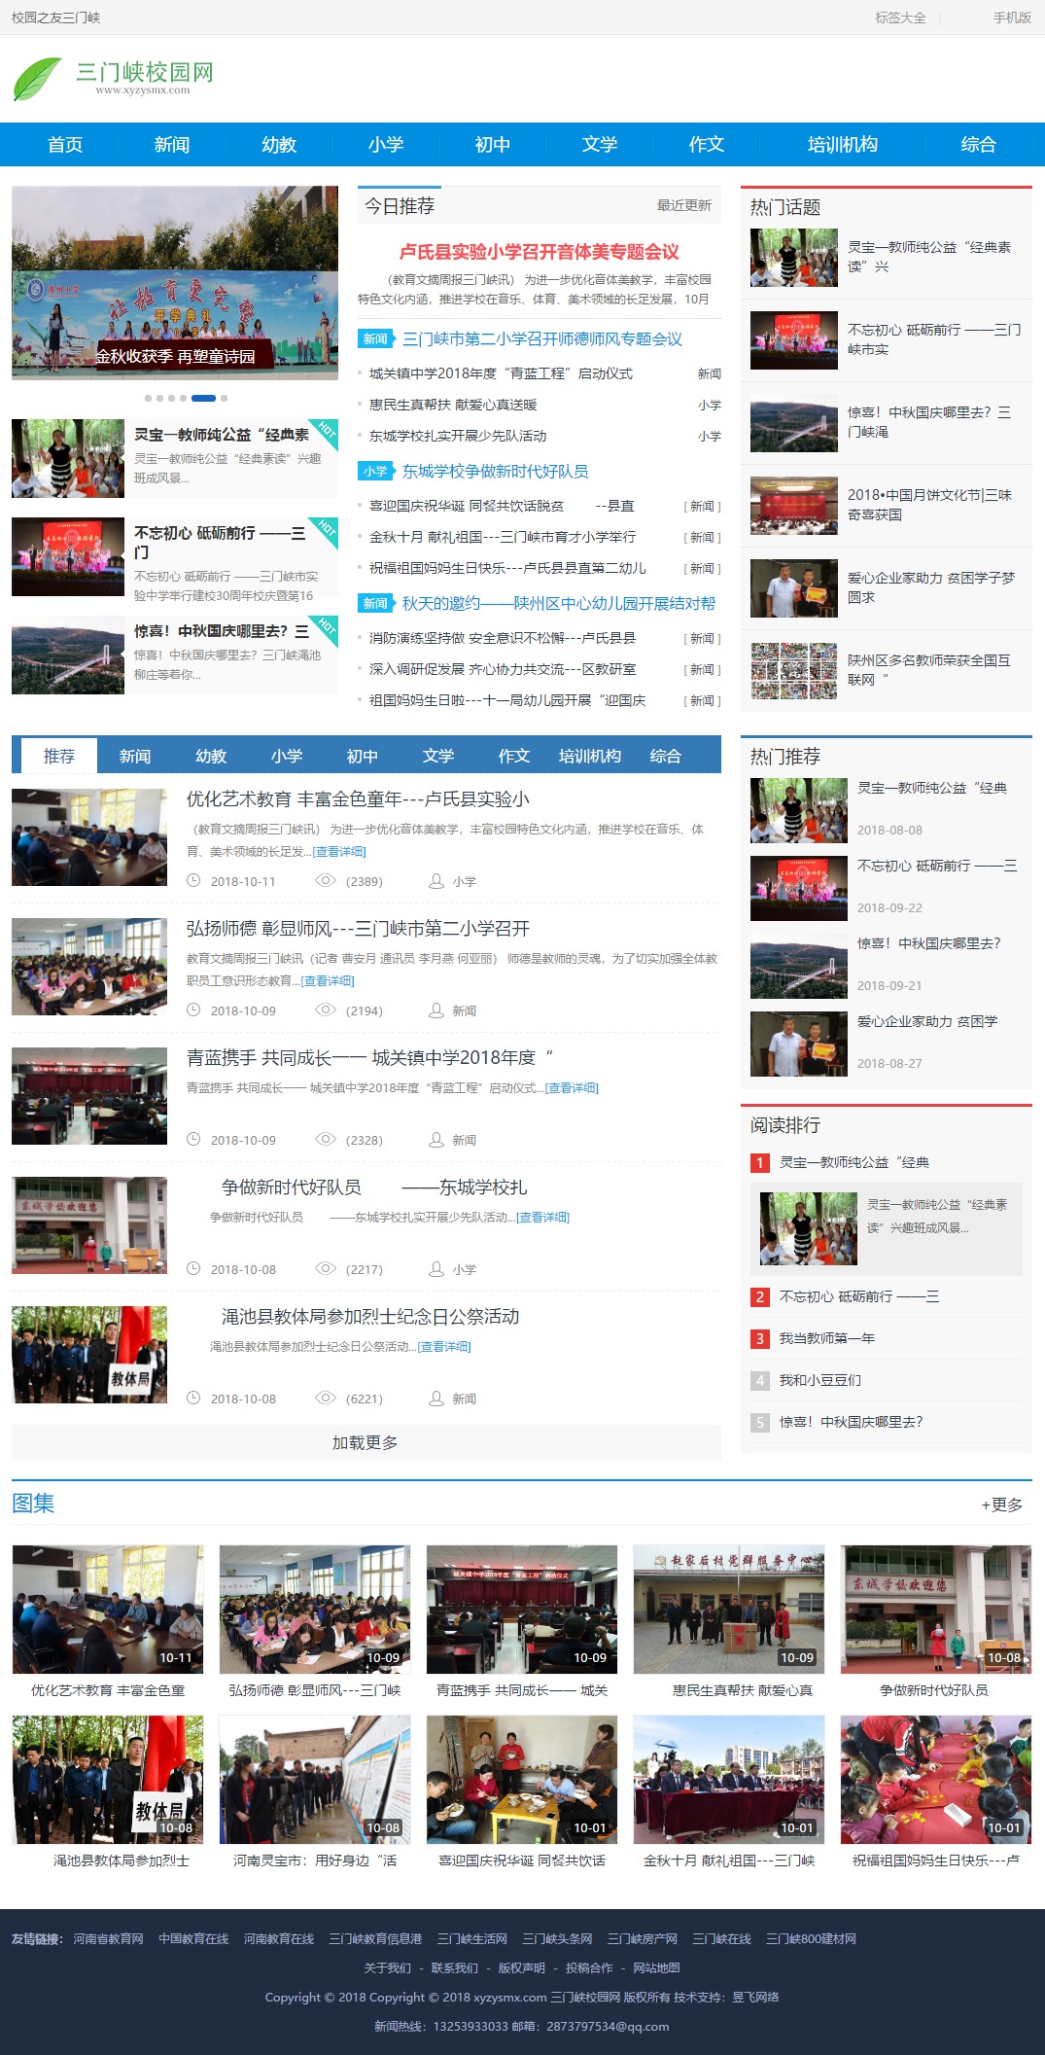This screenshot has width=1045, height=2055.
Task: Click the eye views icon next to (2389)
Action: (x=326, y=881)
